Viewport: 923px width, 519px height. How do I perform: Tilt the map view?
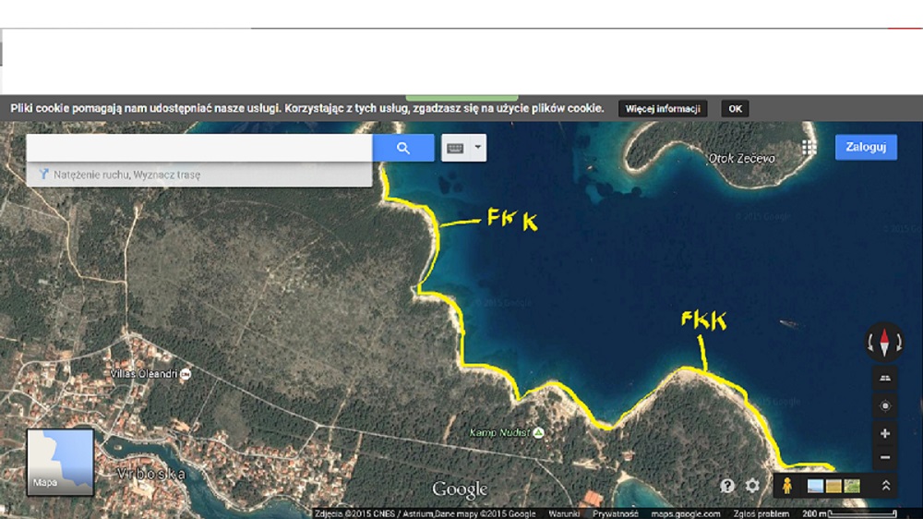884,379
